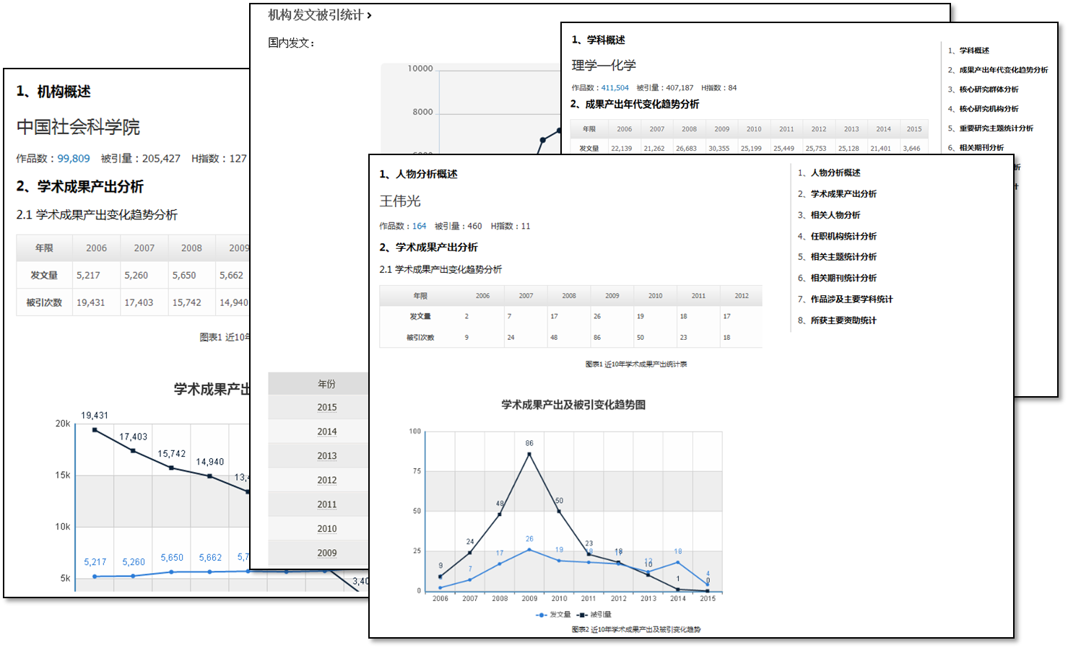Open 5、重要研究主题统计分析 in chemistry outline
Image resolution: width=1068 pixels, height=648 pixels.
tap(991, 128)
